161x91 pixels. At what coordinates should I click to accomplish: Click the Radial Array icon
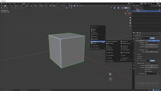point(107,50)
